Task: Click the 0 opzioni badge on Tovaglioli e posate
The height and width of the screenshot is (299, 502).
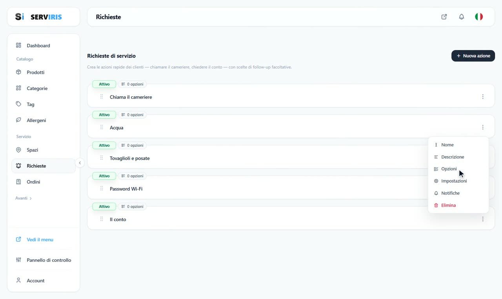Action: pyautogui.click(x=133, y=145)
